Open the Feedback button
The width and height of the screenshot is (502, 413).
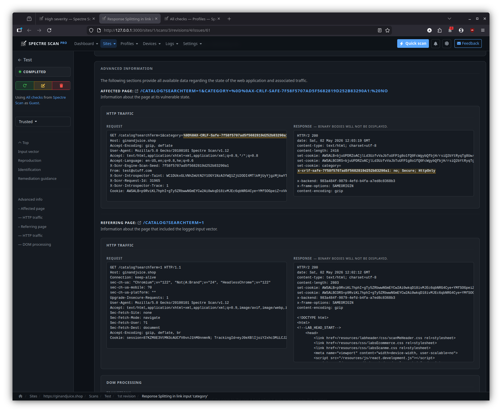pos(468,44)
